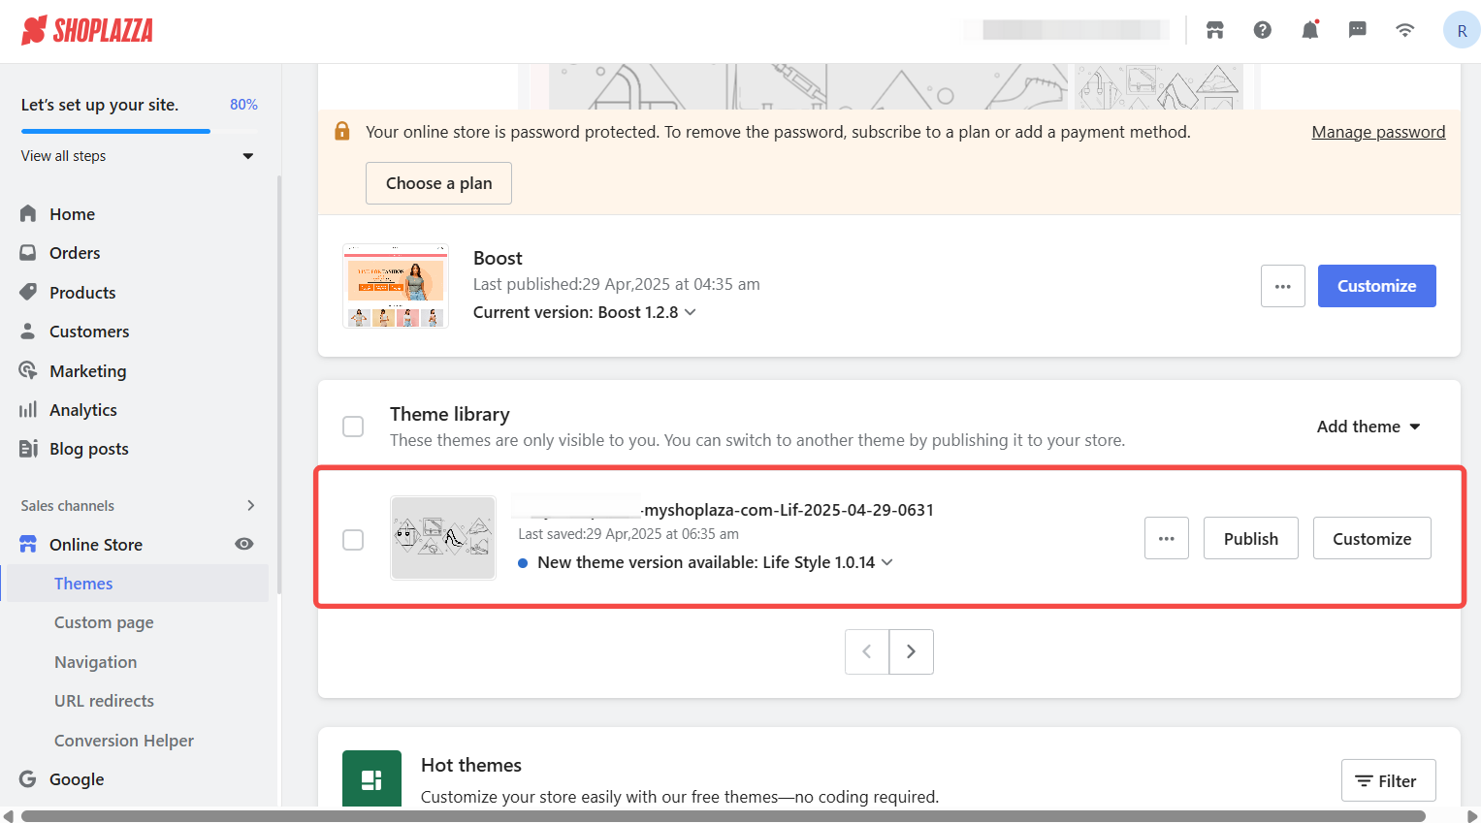
Task: Open the Analytics menu label
Action: (83, 409)
